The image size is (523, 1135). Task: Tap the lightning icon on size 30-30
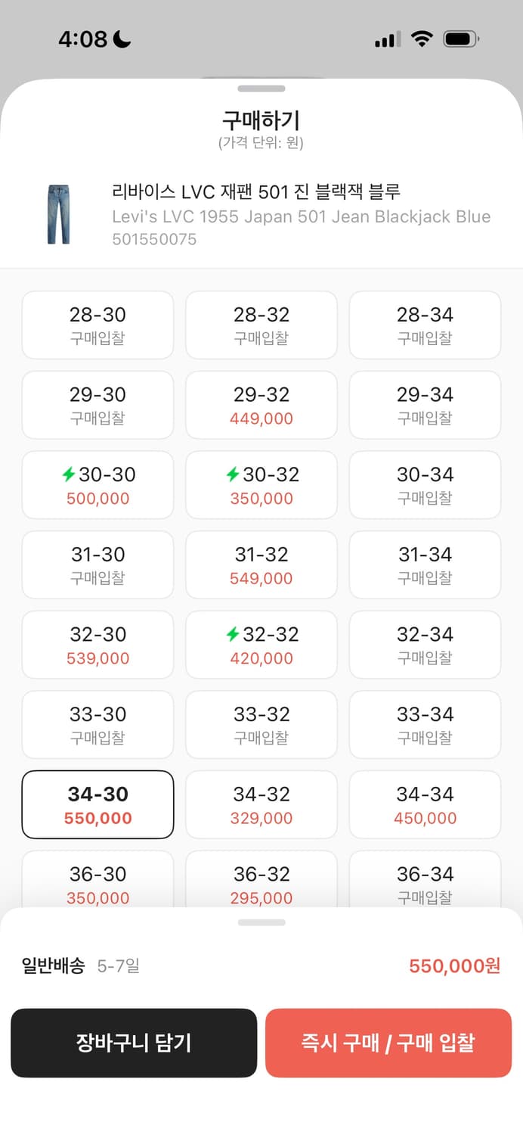[x=69, y=474]
